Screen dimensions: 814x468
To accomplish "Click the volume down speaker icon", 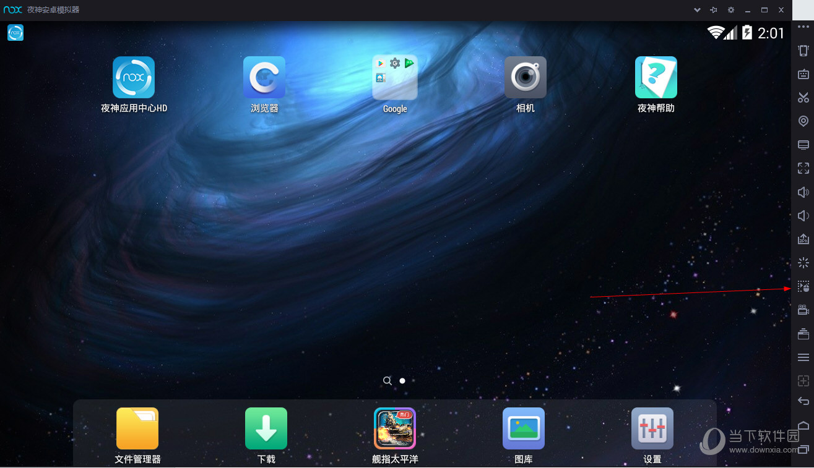I will coord(803,216).
